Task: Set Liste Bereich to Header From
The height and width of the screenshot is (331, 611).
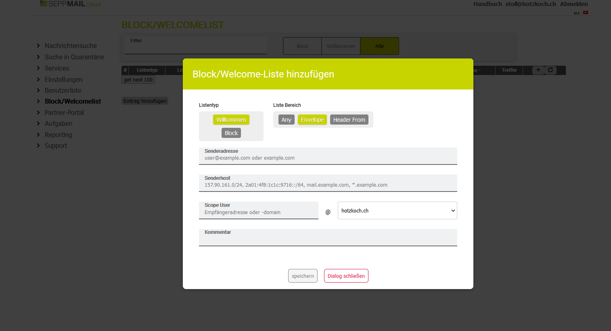Action: pos(349,120)
